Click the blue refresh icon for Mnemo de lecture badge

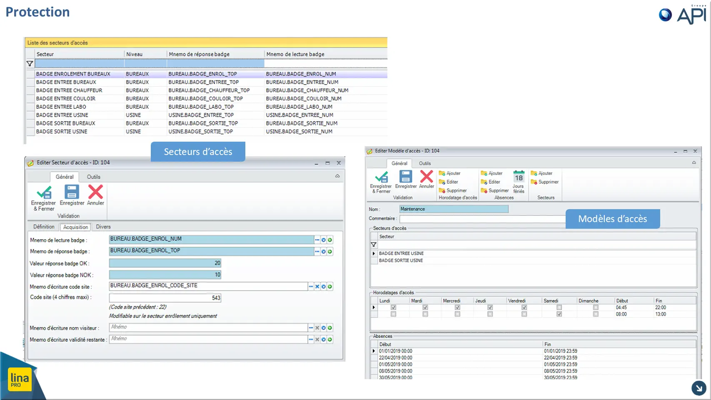(323, 240)
